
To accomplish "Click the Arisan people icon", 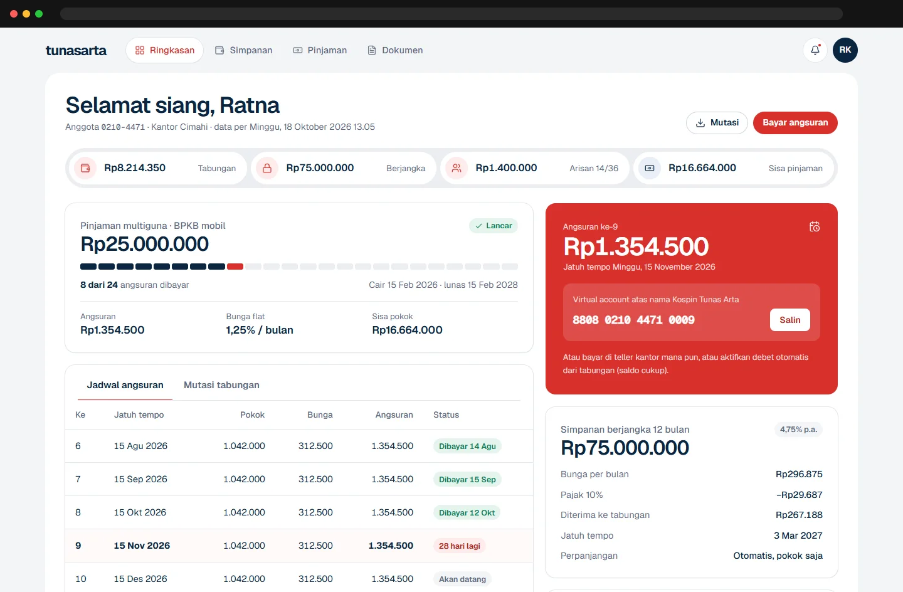I will 457,168.
